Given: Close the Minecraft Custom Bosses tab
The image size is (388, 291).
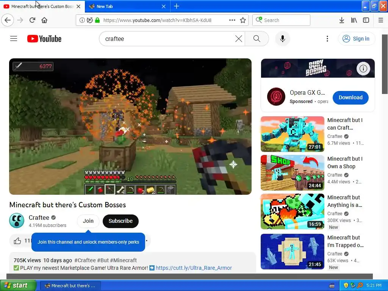Looking at the screenshot, I should [x=78, y=6].
